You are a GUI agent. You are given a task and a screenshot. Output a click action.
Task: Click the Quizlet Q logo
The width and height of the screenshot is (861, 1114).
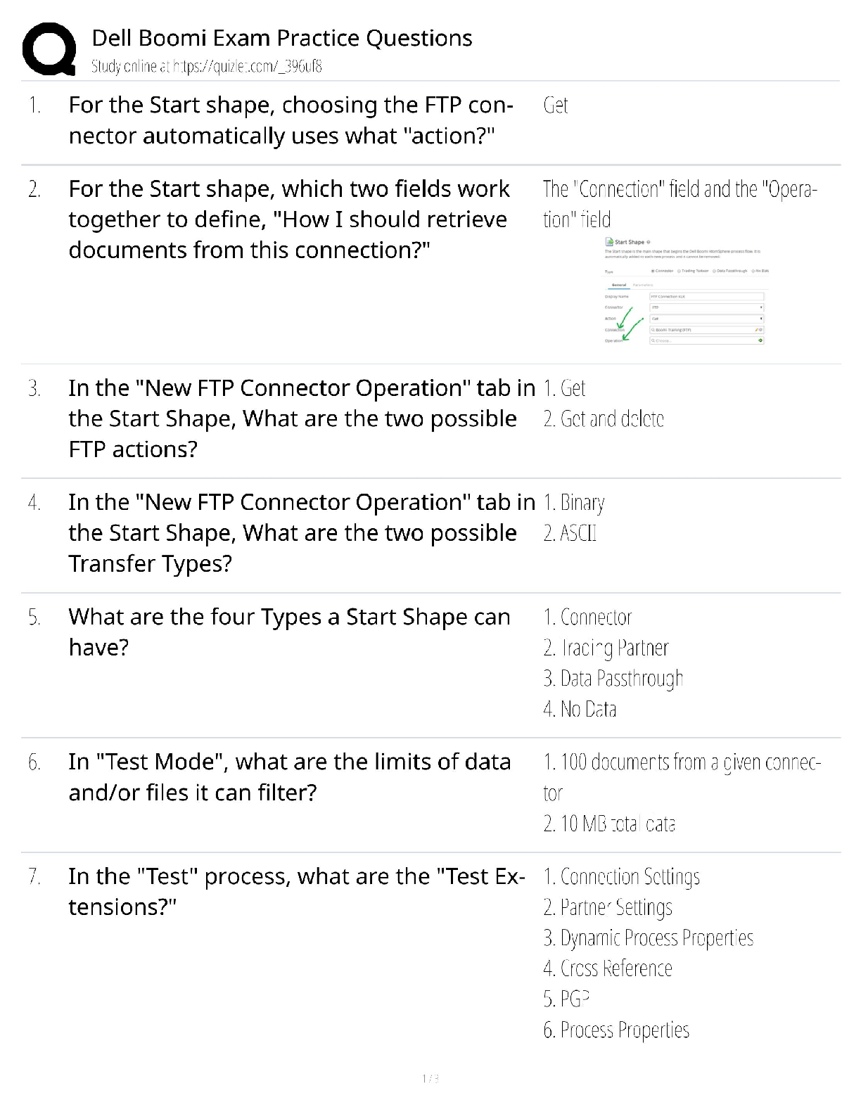pyautogui.click(x=49, y=49)
